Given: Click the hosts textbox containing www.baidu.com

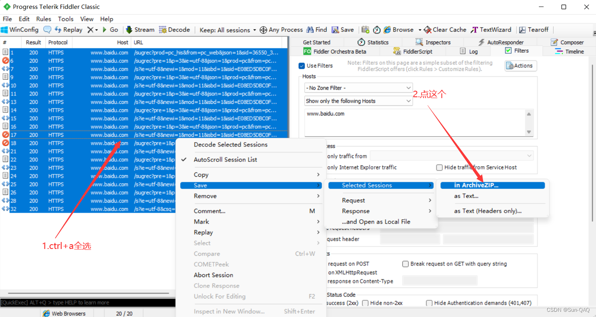Looking at the screenshot, I should [x=415, y=123].
